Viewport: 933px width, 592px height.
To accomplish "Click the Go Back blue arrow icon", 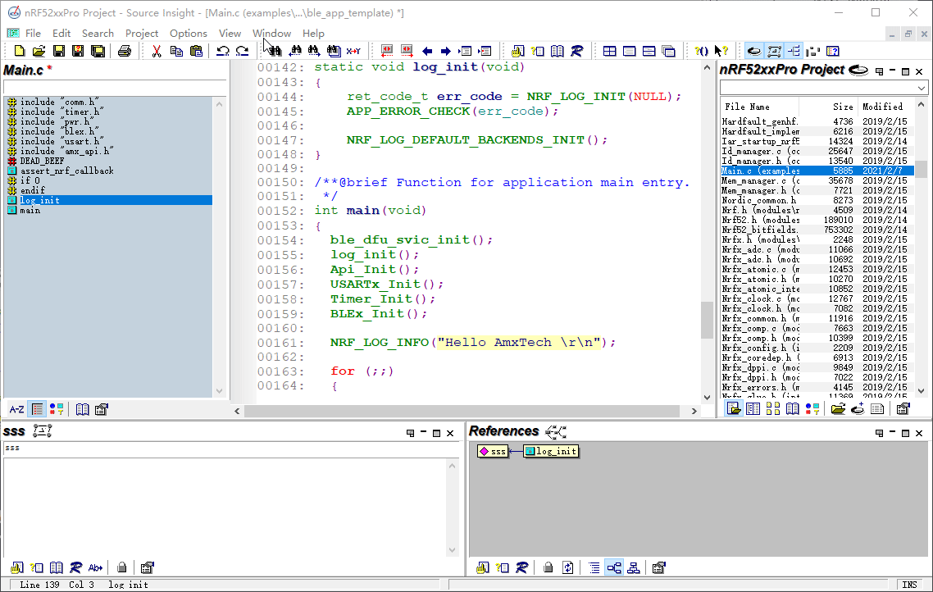I will [x=426, y=51].
